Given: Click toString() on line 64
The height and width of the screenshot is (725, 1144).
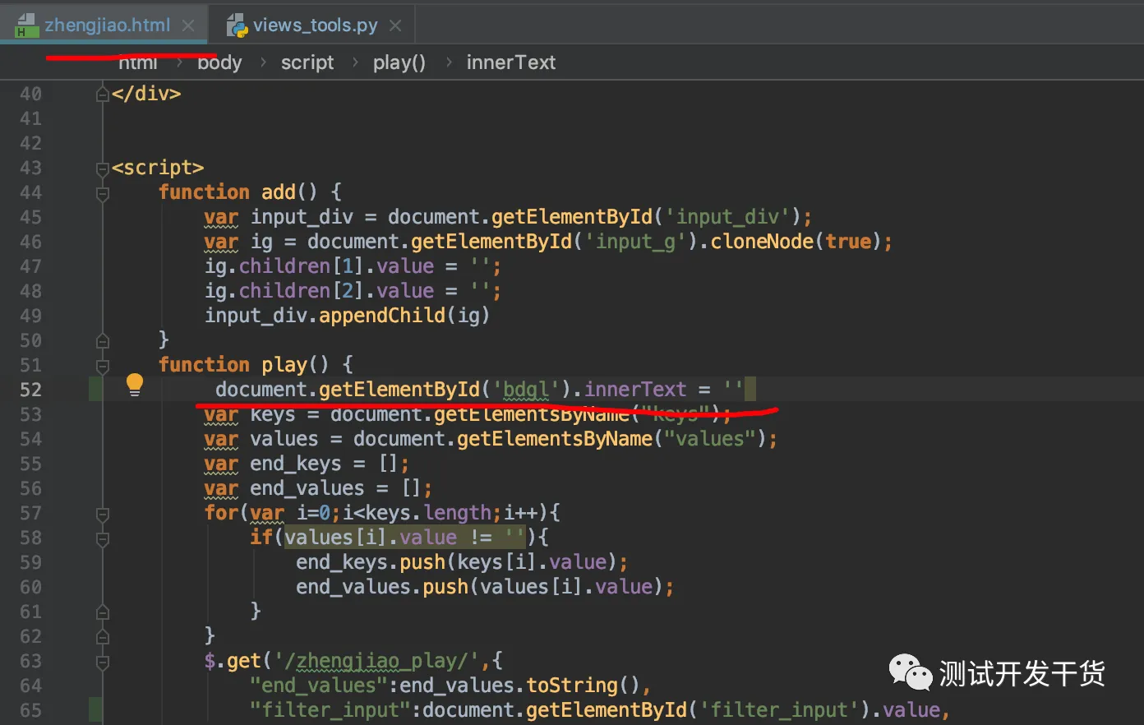Looking at the screenshot, I should [x=583, y=686].
